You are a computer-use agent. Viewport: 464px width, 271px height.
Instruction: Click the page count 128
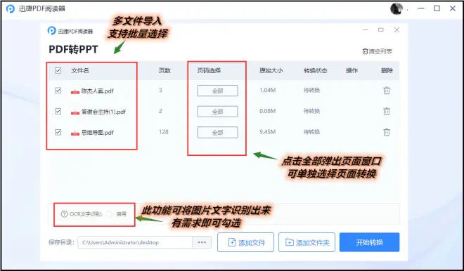point(164,132)
